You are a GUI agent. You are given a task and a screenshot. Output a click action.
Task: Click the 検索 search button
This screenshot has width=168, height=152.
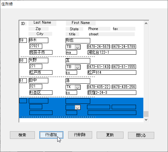click(x=22, y=135)
